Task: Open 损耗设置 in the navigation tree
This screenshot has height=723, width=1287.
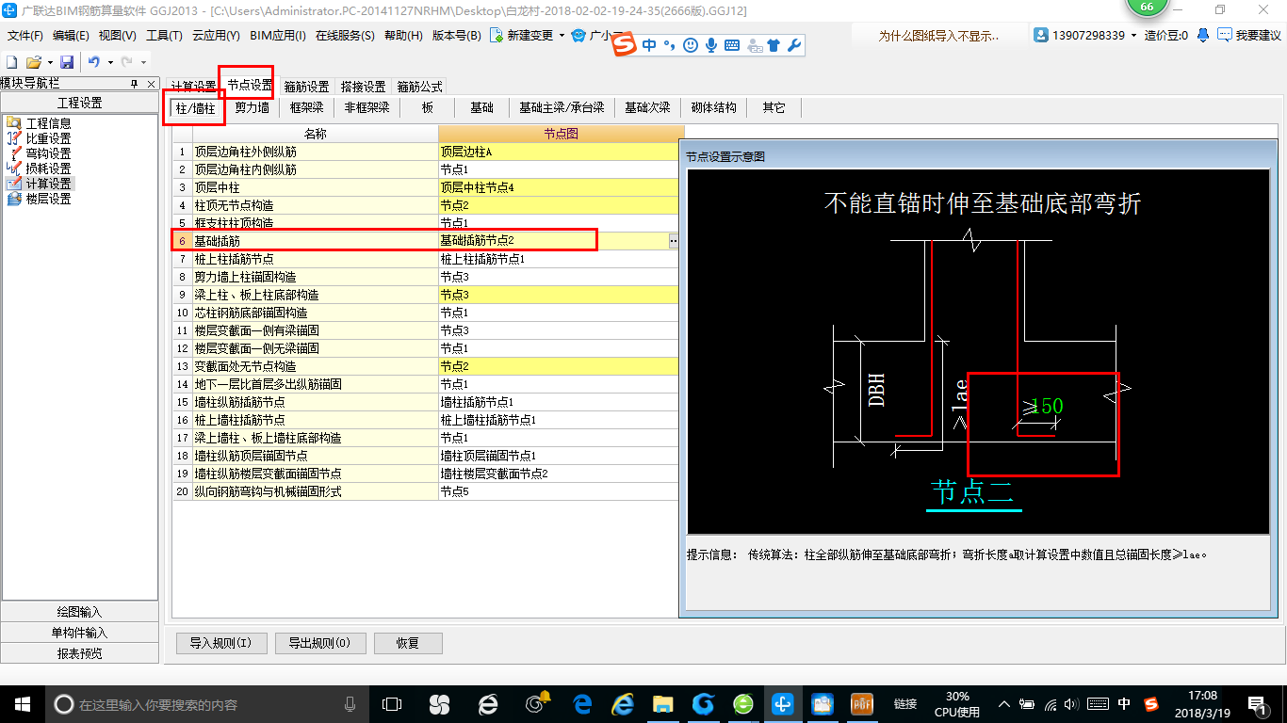Action: pyautogui.click(x=48, y=169)
